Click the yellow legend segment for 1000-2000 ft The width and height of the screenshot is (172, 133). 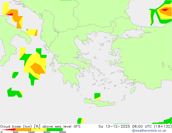click(39, 129)
